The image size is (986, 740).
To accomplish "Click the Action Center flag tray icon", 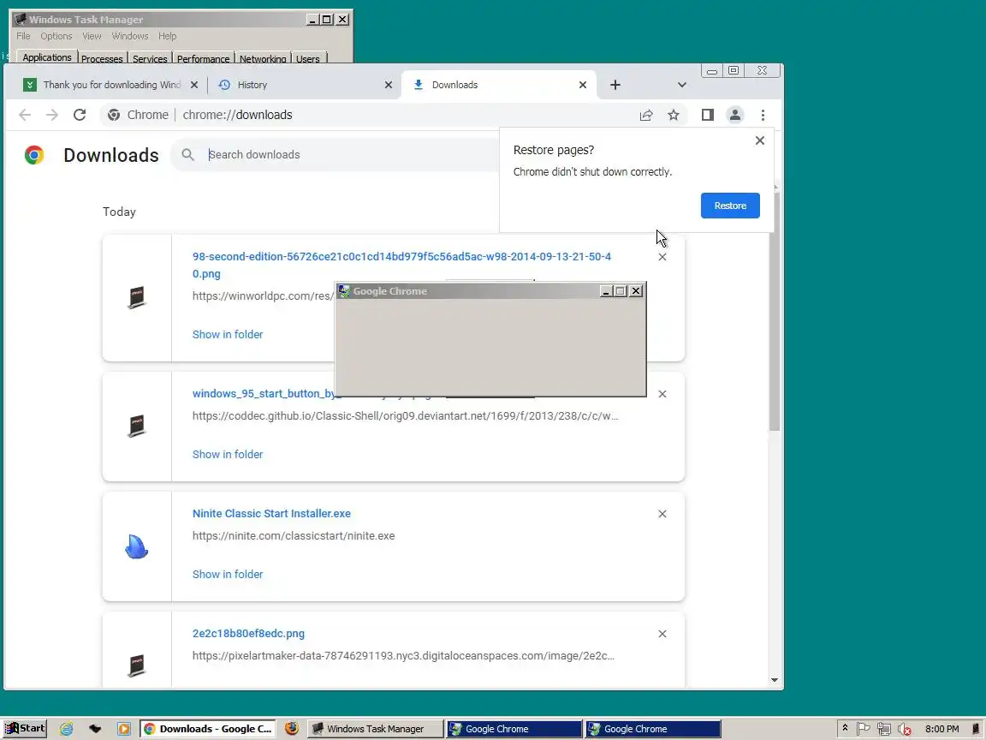I will 864,729.
